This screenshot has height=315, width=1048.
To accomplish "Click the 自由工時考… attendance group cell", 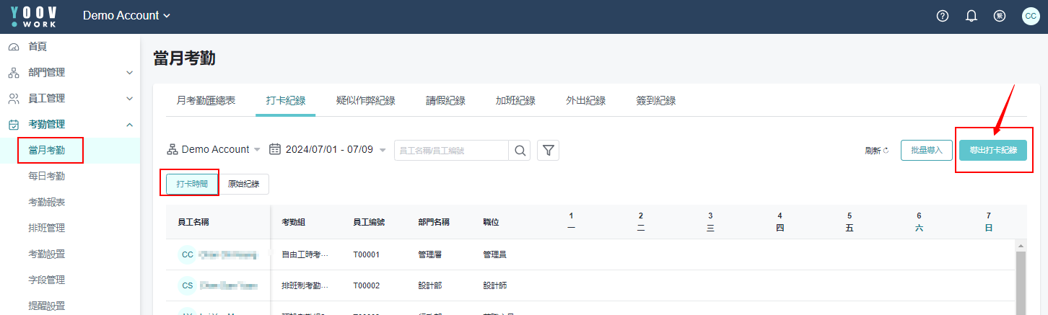I will click(305, 254).
